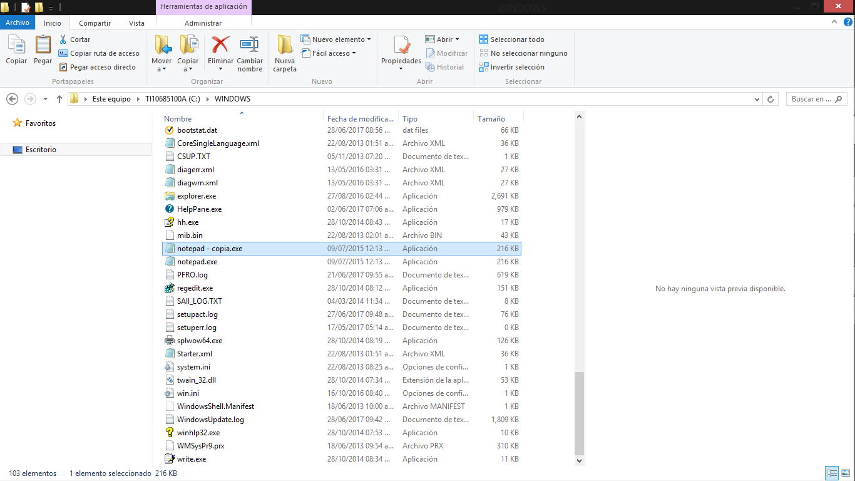The height and width of the screenshot is (481, 855).
Task: Click scrollbar down arrow in file list
Action: click(580, 460)
